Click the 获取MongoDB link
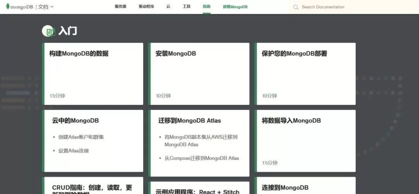 [x=235, y=7]
